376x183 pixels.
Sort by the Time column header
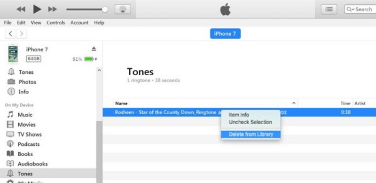345,103
